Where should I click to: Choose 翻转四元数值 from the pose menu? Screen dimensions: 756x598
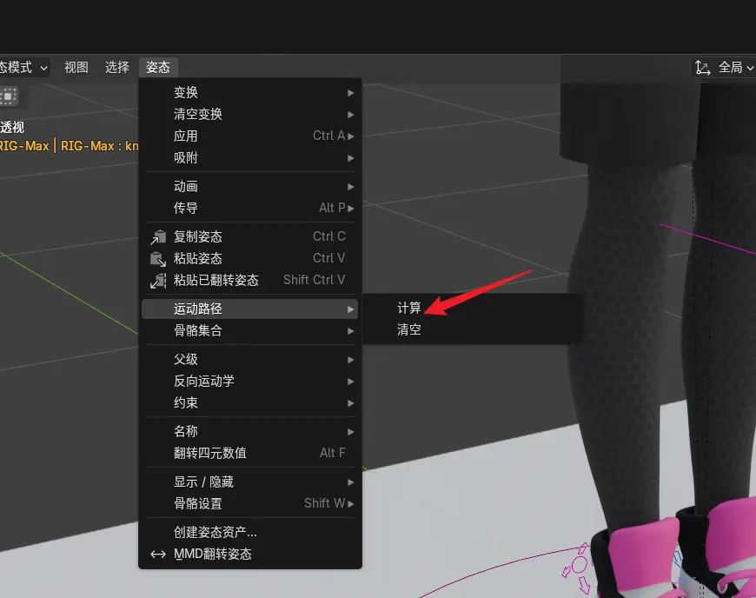coord(249,454)
